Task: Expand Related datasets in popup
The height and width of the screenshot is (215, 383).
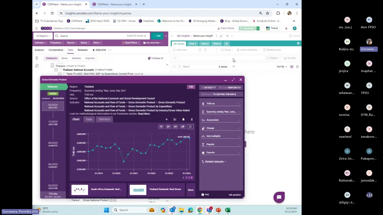Action: click(x=214, y=162)
